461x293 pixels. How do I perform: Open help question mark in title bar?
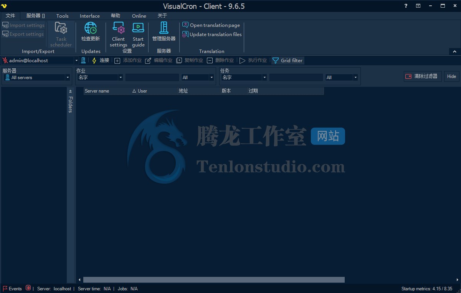click(406, 6)
